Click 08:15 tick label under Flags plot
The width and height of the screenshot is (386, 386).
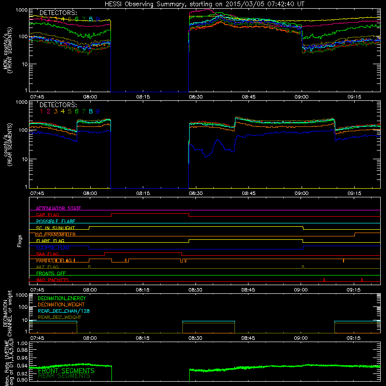143,290
